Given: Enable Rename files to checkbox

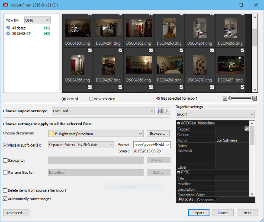Looking at the screenshot, I should coord(5,173).
